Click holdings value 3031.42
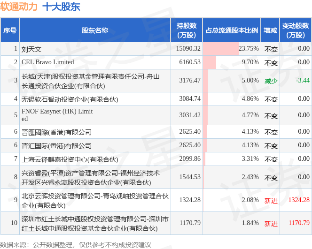The height and width of the screenshot is (249, 312). pos(190,115)
